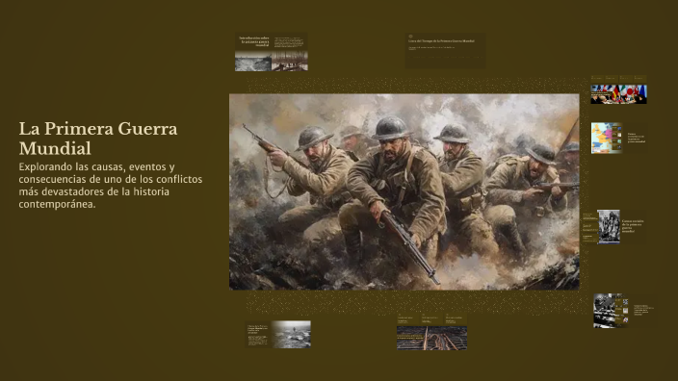The height and width of the screenshot is (381, 678).
Task: Select the central painting of soldiers charging
Action: point(404,191)
